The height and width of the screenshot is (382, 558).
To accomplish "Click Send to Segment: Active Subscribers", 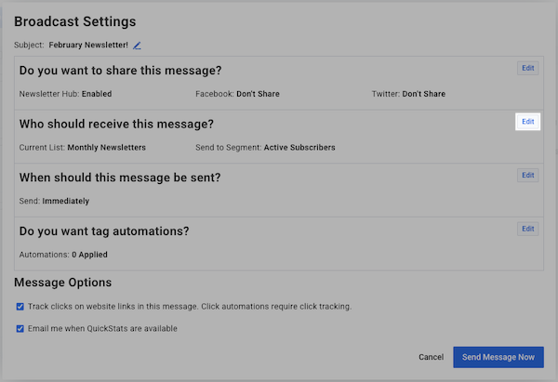I will point(265,148).
